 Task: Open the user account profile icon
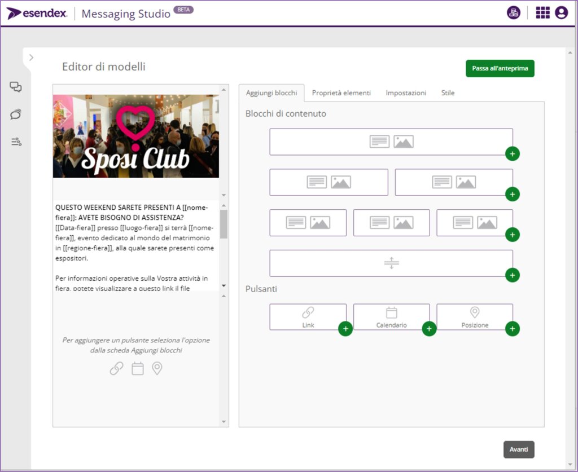(x=561, y=13)
